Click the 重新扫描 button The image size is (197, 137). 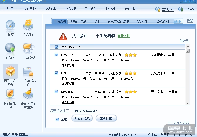[x=106, y=118]
